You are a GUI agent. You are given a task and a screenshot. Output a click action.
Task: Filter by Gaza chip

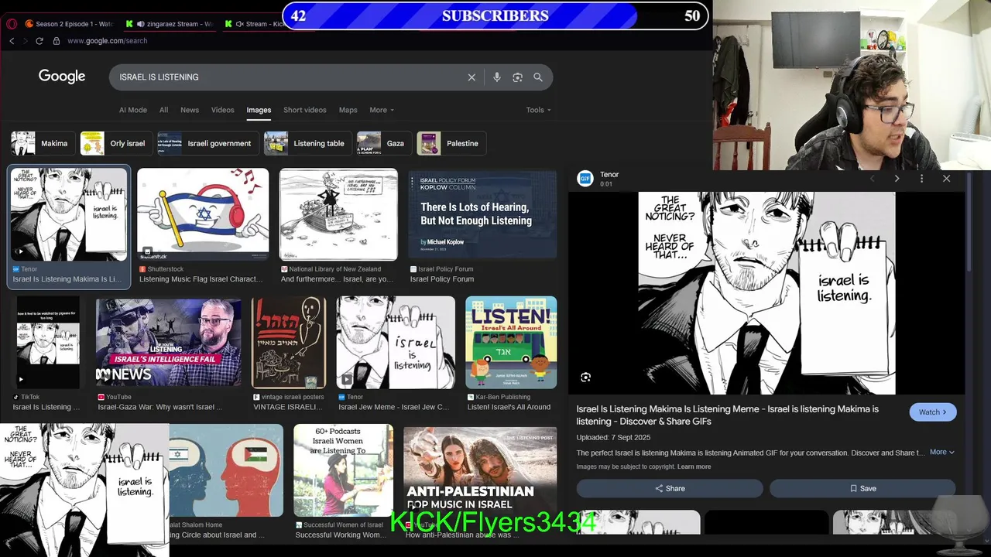tap(383, 143)
